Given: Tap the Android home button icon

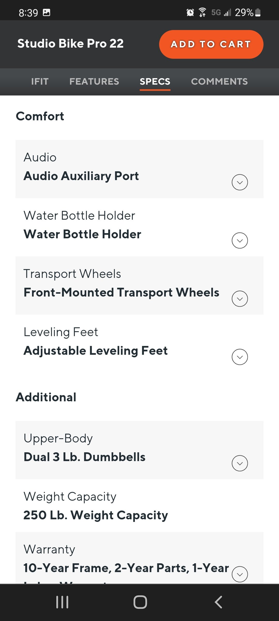Looking at the screenshot, I should 140,602.
